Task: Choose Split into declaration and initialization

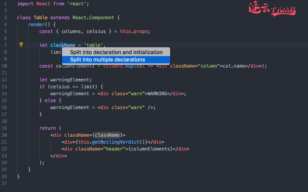Action: [116, 52]
